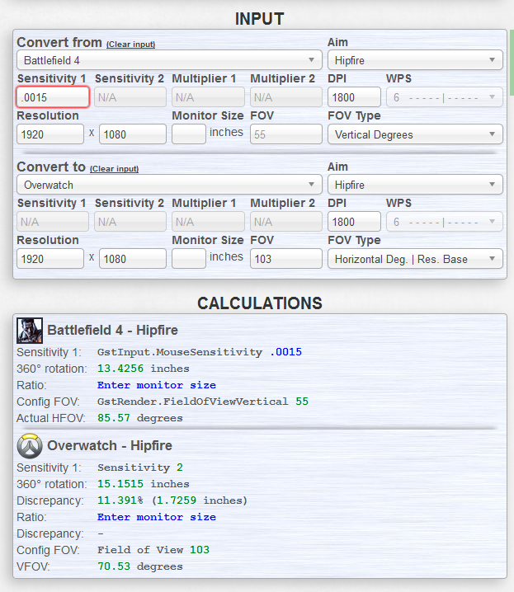Click the Overwatch logo icon

(30, 446)
